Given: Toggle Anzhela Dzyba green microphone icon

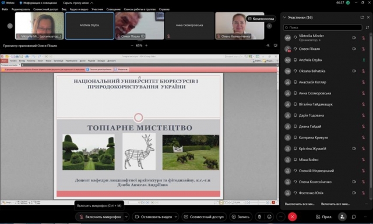Looking at the screenshot, I should click(364, 60).
